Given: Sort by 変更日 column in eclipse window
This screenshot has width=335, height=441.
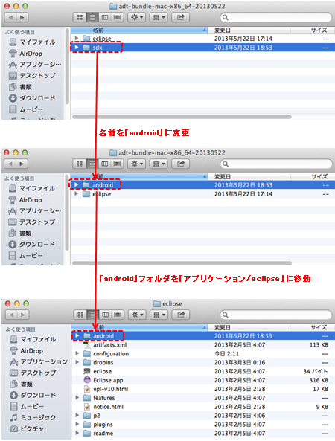Looking at the screenshot, I should (x=249, y=327).
